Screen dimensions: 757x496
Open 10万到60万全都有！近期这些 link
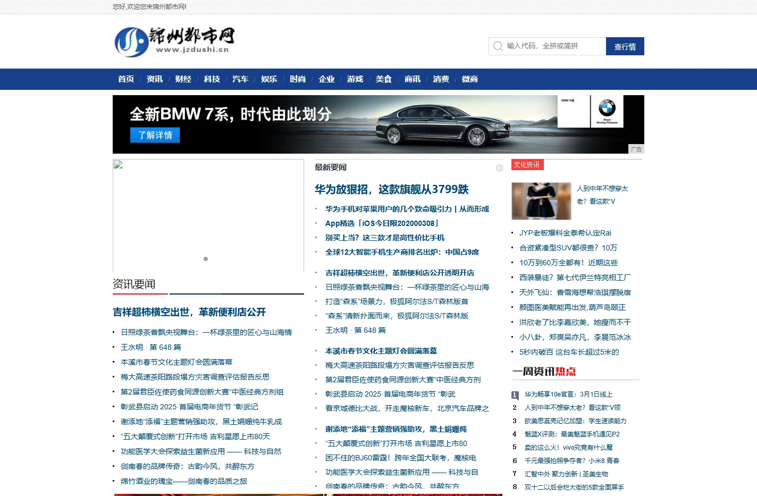[x=569, y=263]
